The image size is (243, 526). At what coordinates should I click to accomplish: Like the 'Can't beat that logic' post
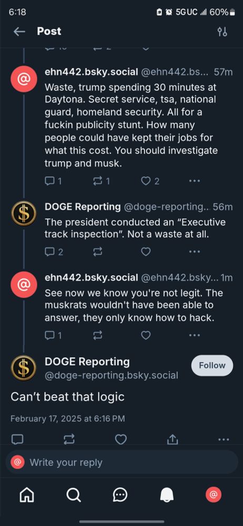(x=121, y=439)
